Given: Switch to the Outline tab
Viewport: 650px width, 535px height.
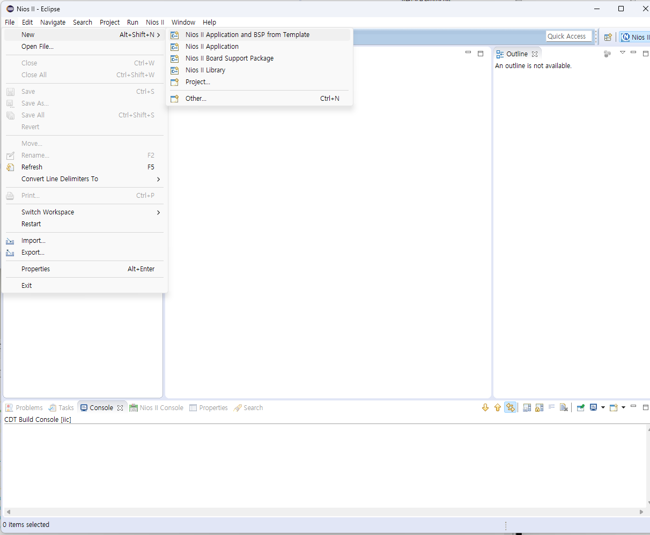Looking at the screenshot, I should (x=517, y=54).
